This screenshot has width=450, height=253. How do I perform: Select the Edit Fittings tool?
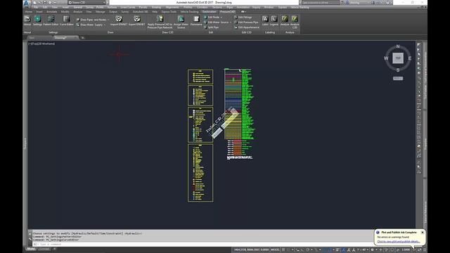[x=243, y=17]
